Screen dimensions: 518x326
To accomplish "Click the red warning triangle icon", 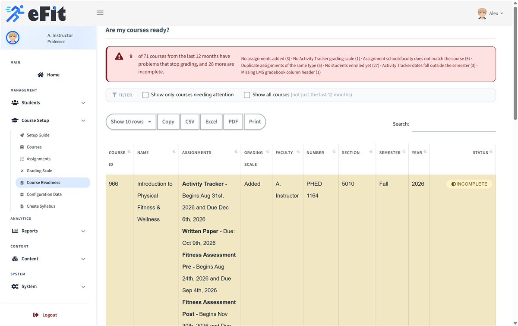I will [119, 56].
